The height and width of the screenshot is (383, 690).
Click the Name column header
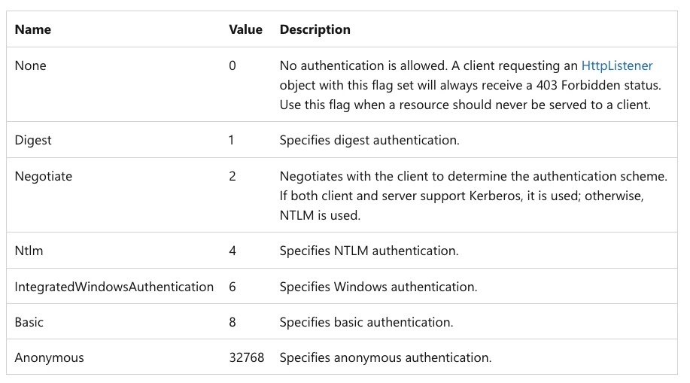(x=33, y=30)
